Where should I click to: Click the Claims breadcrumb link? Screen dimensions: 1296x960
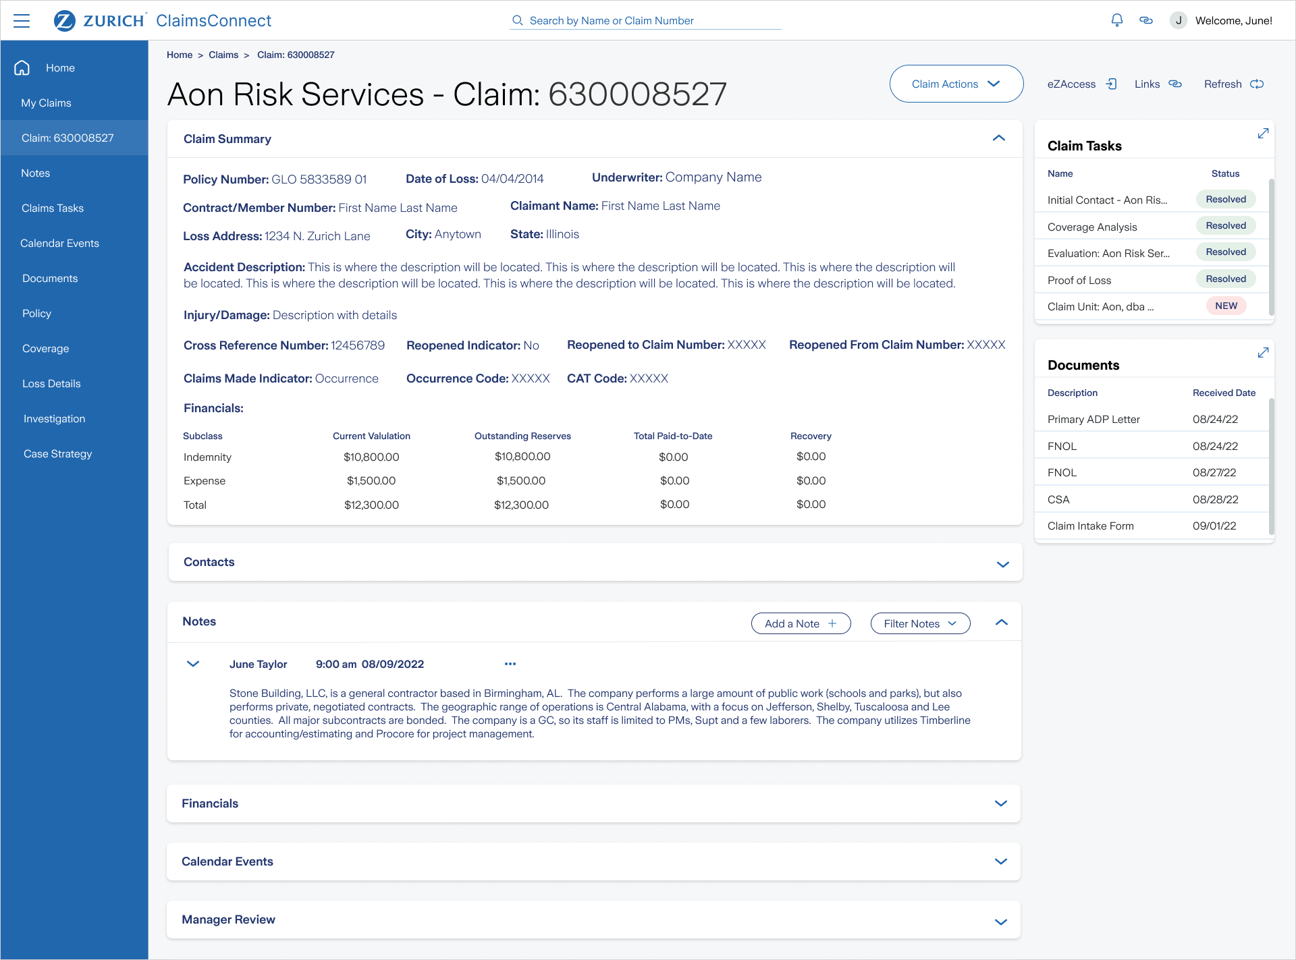pyautogui.click(x=223, y=55)
